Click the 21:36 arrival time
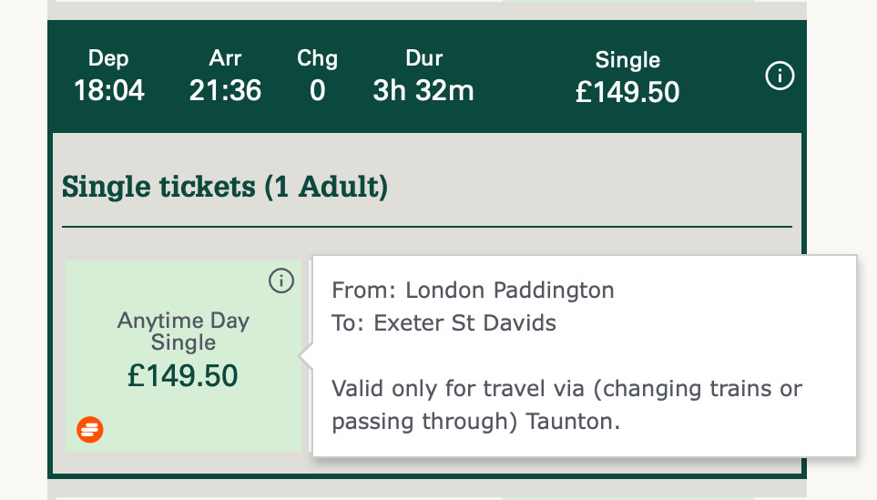This screenshot has height=500, width=877. coord(225,91)
